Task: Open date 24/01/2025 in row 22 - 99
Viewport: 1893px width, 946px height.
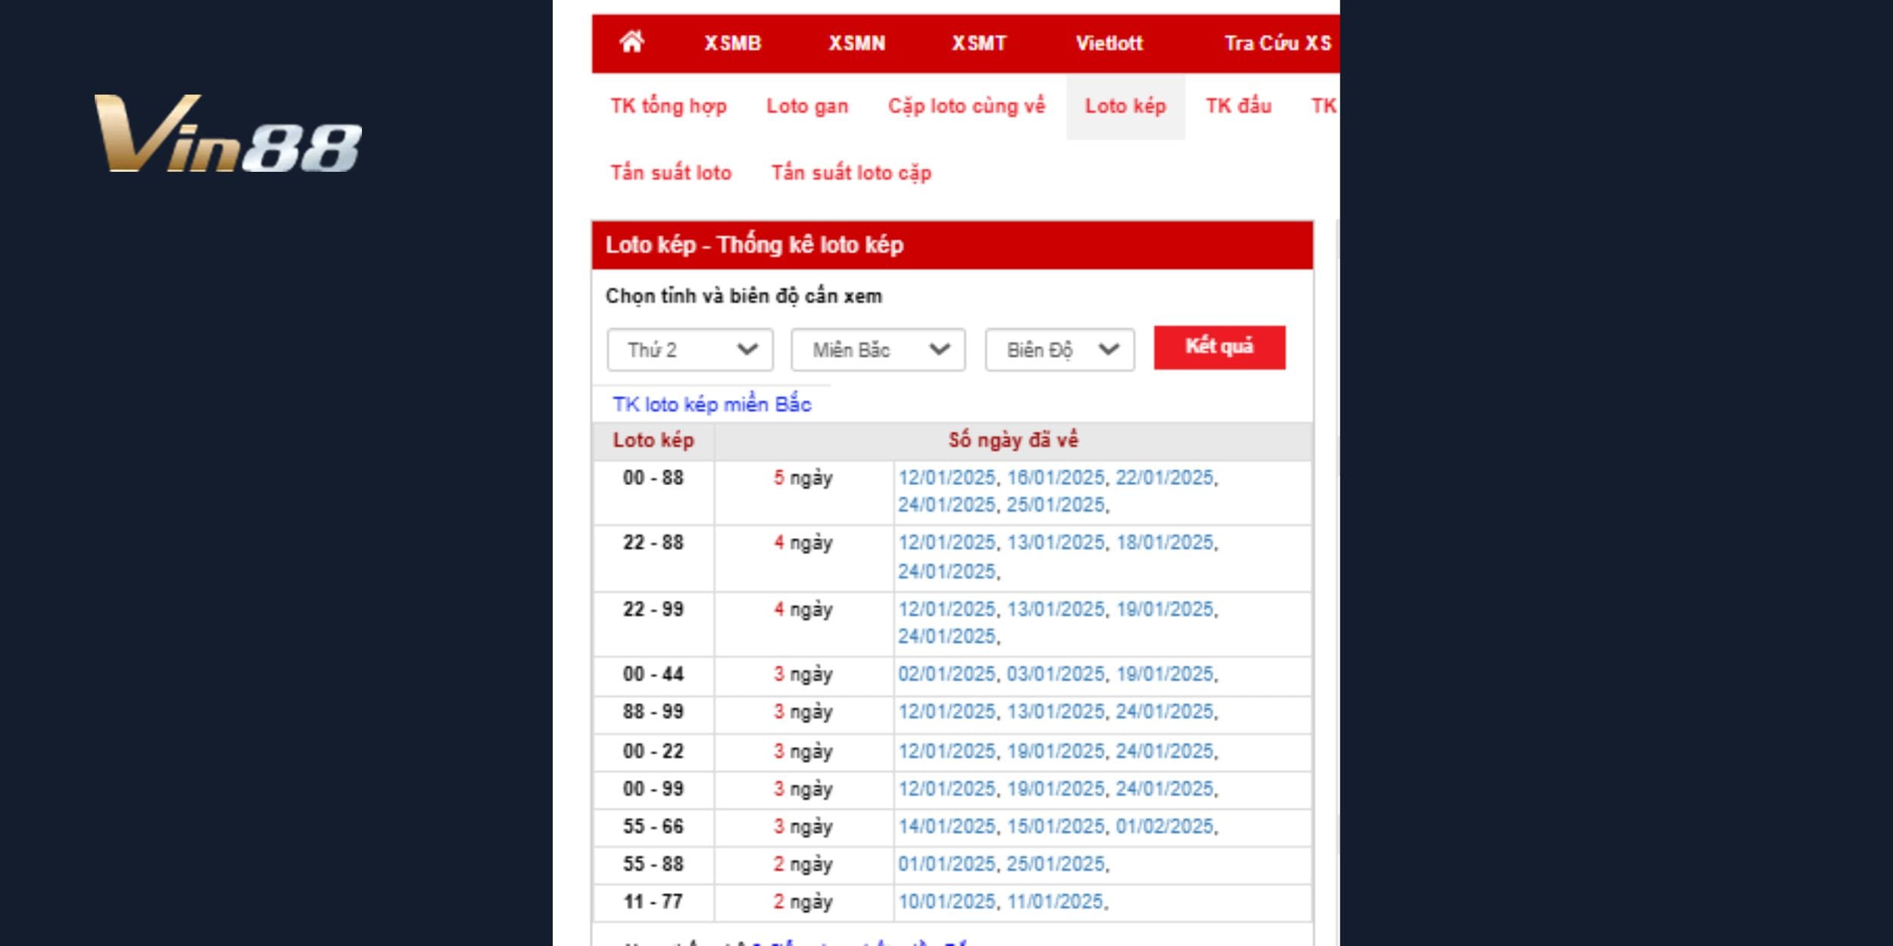Action: [947, 636]
